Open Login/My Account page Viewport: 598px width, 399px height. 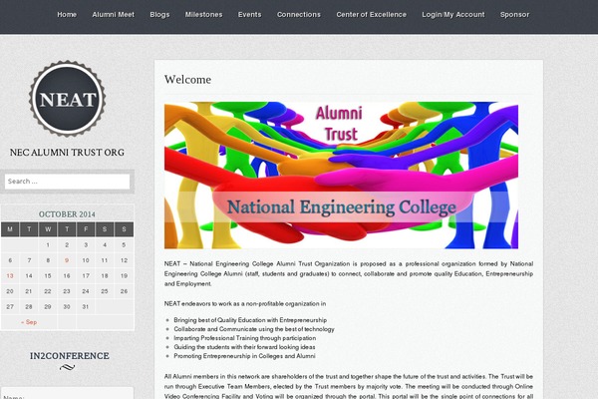coord(453,15)
